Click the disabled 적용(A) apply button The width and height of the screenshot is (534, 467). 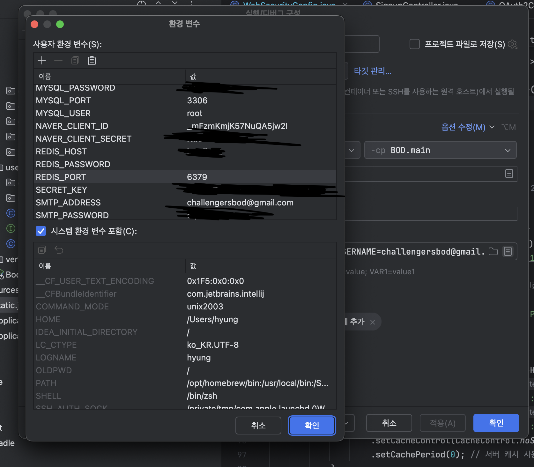[443, 423]
